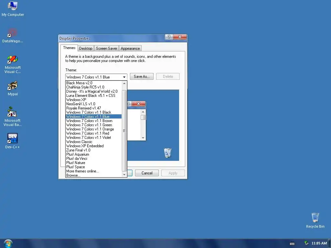Switch to the Desktop tab

click(86, 48)
